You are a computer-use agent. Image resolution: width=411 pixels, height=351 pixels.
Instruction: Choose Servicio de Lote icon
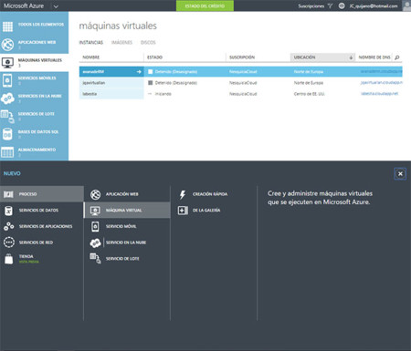pos(95,259)
